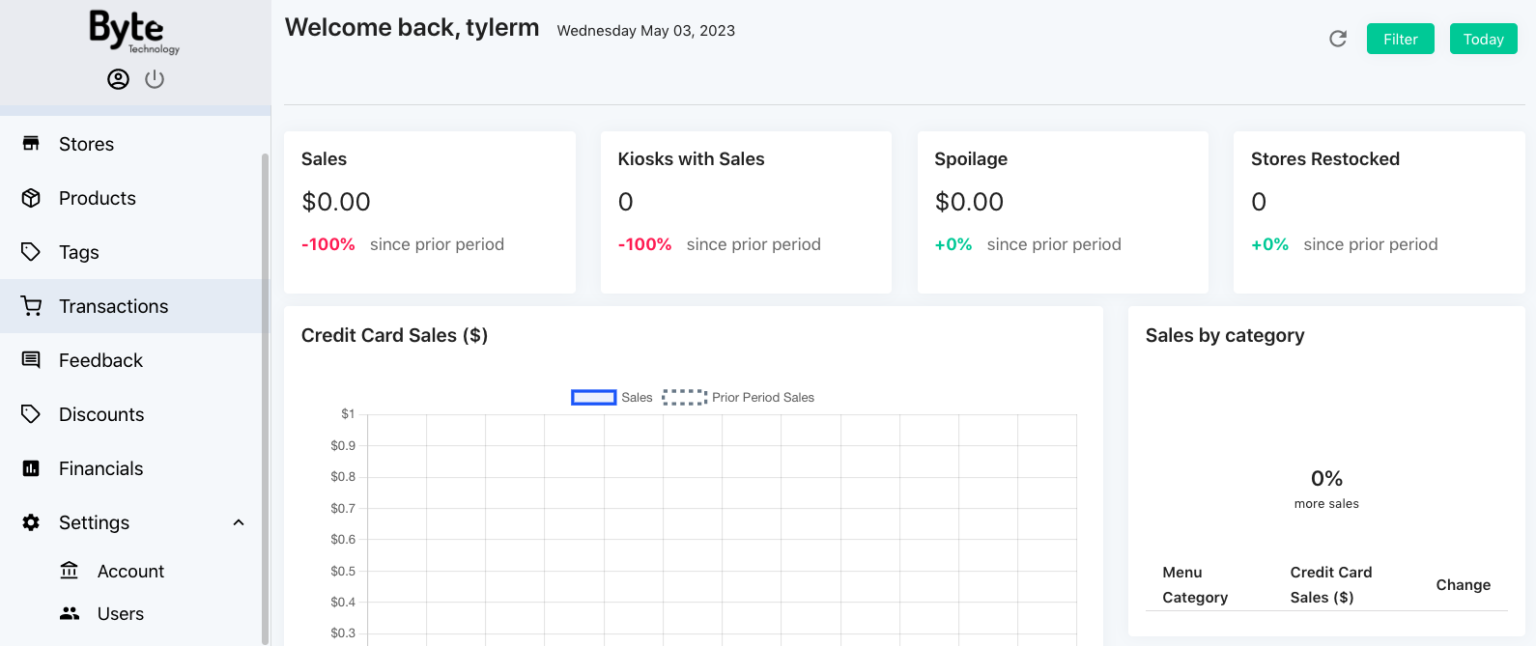Click the Tags label icon
The height and width of the screenshot is (646, 1536).
coord(31,252)
